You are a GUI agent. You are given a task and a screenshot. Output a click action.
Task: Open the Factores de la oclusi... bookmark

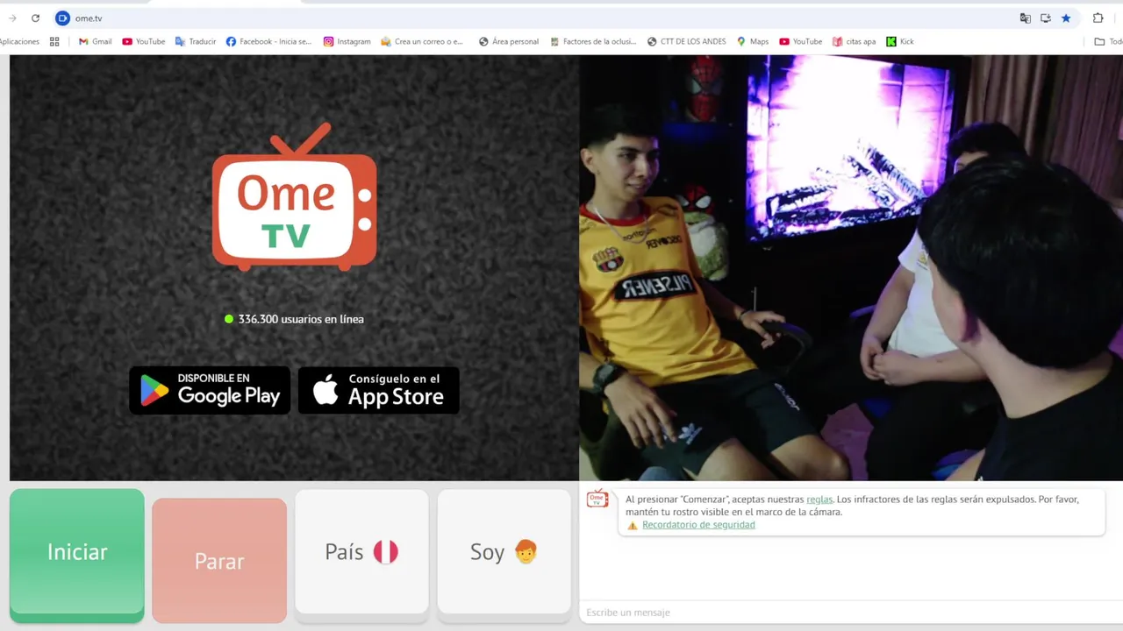593,41
